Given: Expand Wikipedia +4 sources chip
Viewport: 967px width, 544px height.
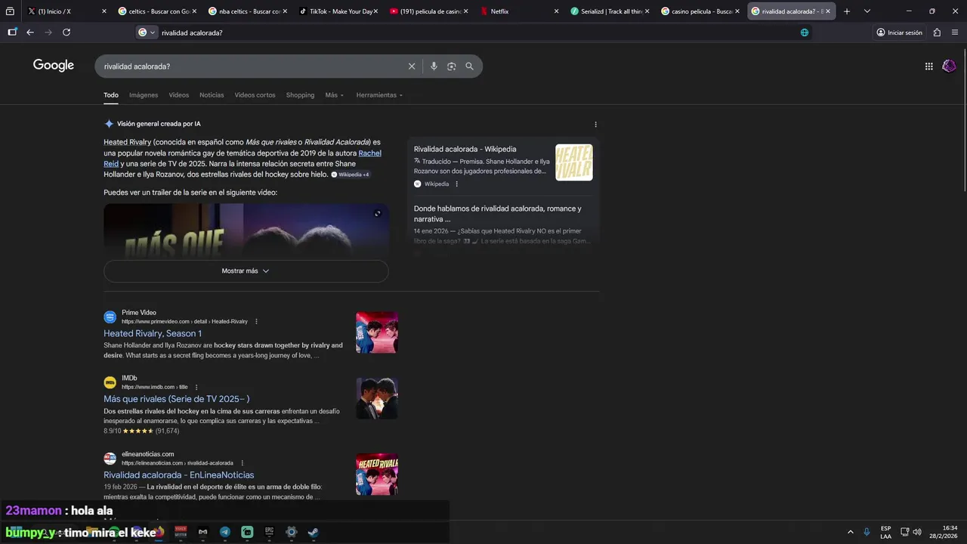Looking at the screenshot, I should [x=350, y=175].
